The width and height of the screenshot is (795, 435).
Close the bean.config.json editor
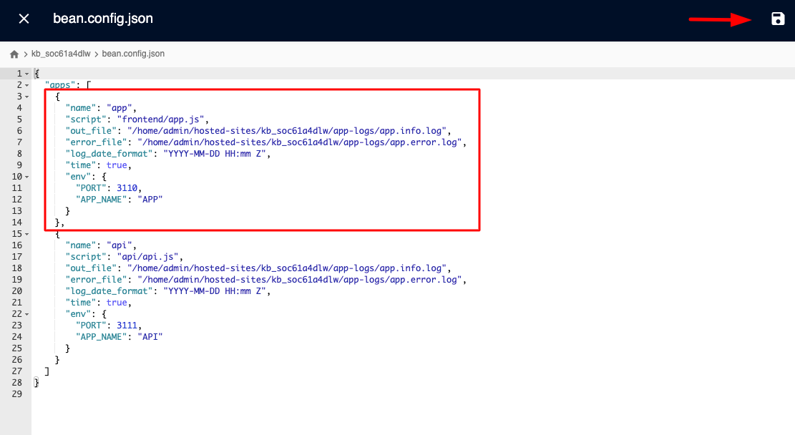tap(24, 19)
